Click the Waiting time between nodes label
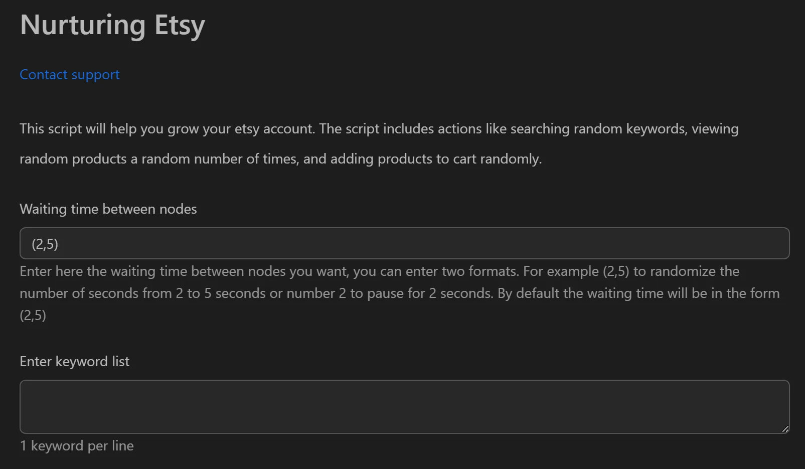 [108, 209]
